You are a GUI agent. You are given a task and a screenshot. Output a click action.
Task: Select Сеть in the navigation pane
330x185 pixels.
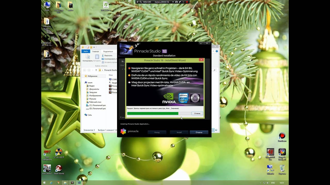(x=88, y=115)
